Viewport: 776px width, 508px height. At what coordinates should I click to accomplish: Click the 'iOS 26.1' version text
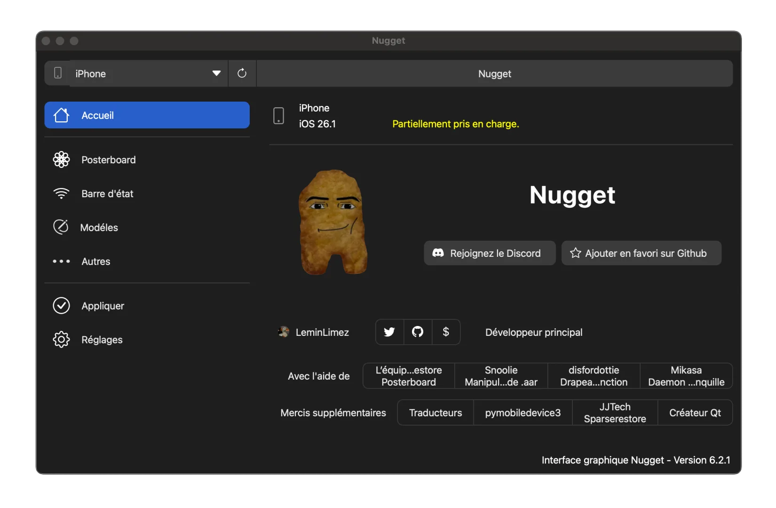coord(317,124)
